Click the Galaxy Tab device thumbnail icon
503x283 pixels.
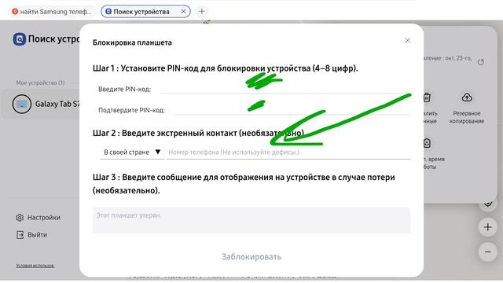[22, 104]
